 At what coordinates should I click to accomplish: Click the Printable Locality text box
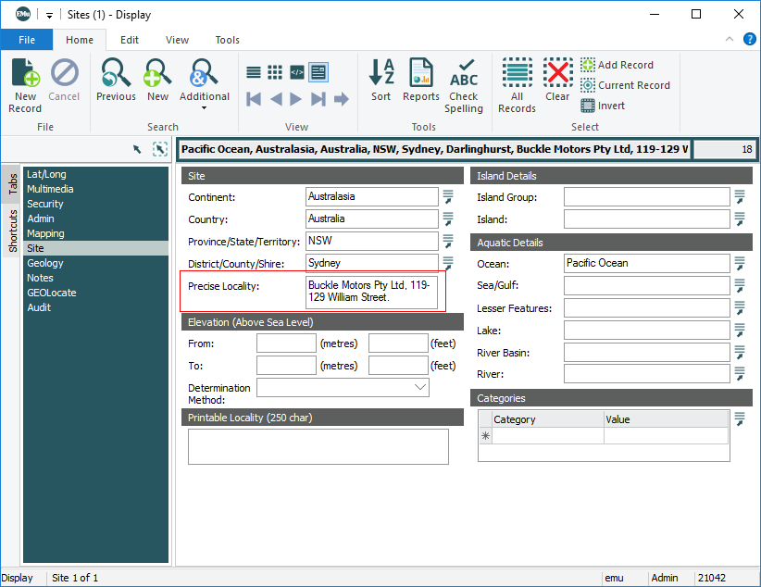[x=318, y=446]
